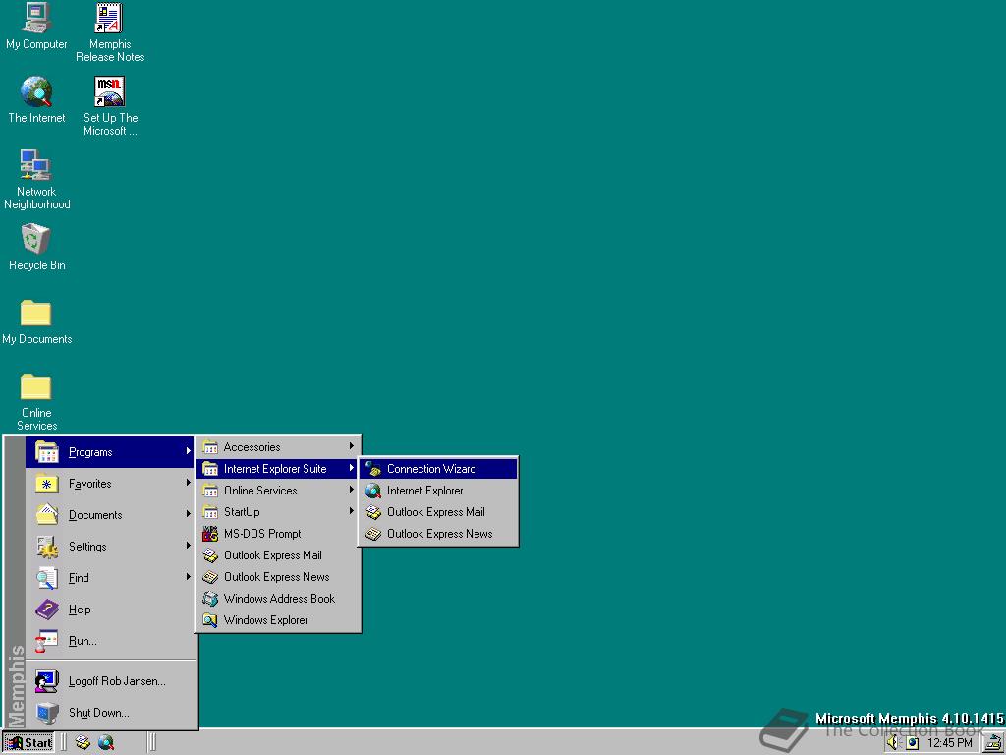This screenshot has width=1006, height=755.
Task: Click the tray icon left of the clock
Action: [x=913, y=743]
